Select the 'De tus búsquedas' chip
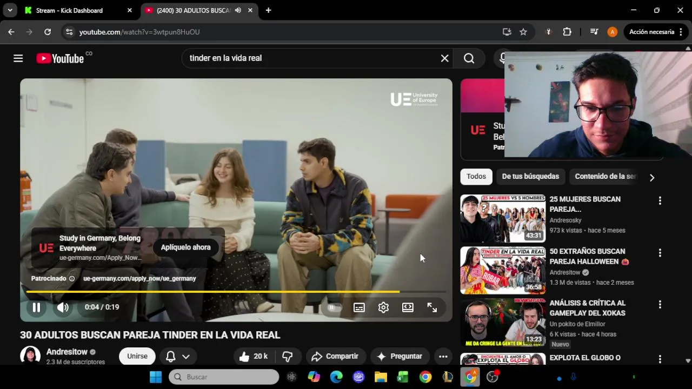This screenshot has width=692, height=389. [530, 177]
